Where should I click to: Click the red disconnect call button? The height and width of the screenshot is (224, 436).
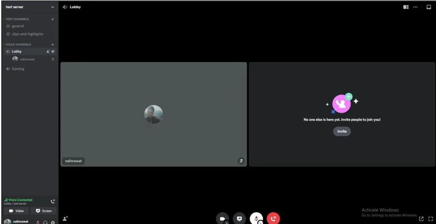pyautogui.click(x=273, y=218)
